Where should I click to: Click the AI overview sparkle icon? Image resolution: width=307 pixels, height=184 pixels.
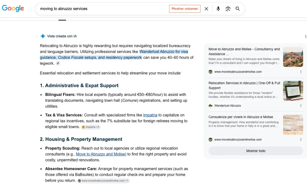(x=43, y=36)
